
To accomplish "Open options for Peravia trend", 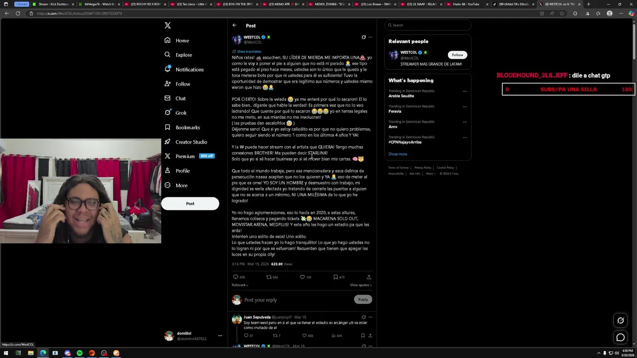I will pyautogui.click(x=465, y=107).
